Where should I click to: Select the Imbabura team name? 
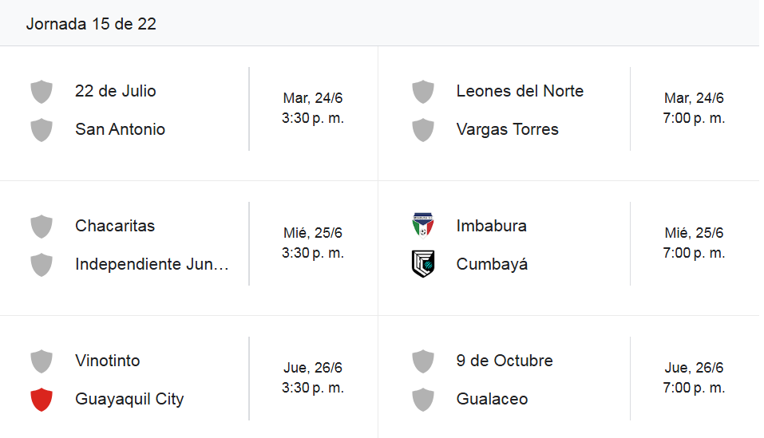(x=491, y=226)
